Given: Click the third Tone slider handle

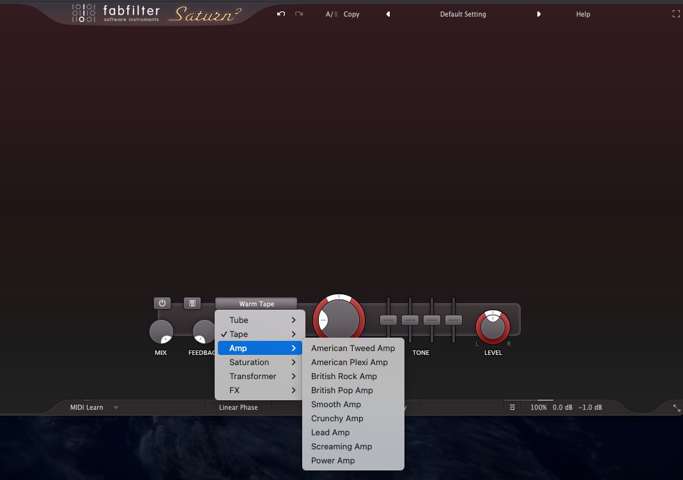Looking at the screenshot, I should pos(432,320).
